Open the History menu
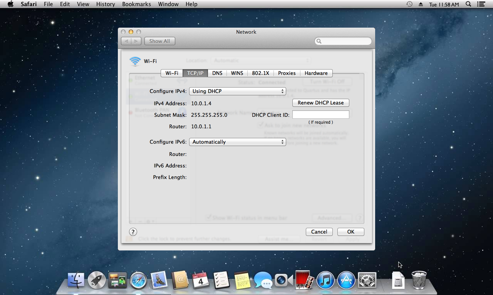Viewport: 493px width, 295px height. [x=106, y=4]
